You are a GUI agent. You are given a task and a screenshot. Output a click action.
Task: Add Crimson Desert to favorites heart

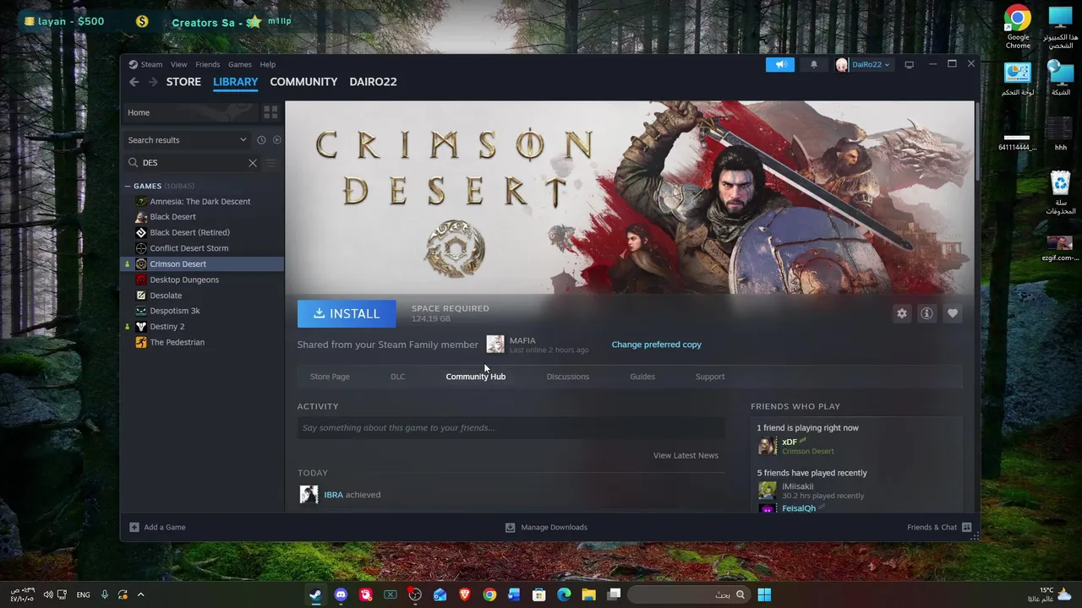pyautogui.click(x=953, y=313)
